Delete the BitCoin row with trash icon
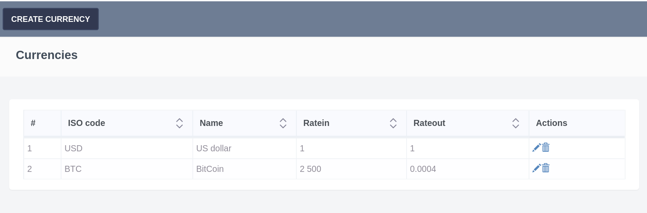This screenshot has height=213, width=647. [546, 168]
